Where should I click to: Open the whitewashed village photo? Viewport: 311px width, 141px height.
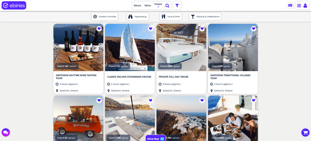tap(233, 47)
